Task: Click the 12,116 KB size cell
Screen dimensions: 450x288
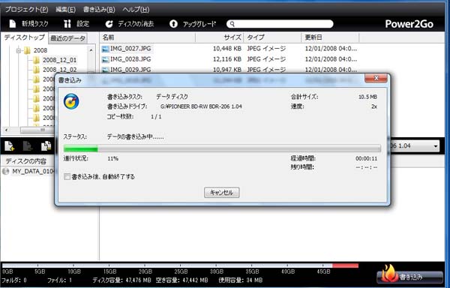Action: [227, 59]
